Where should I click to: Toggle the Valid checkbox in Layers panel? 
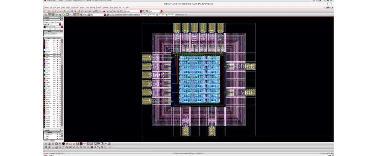coord(44,22)
